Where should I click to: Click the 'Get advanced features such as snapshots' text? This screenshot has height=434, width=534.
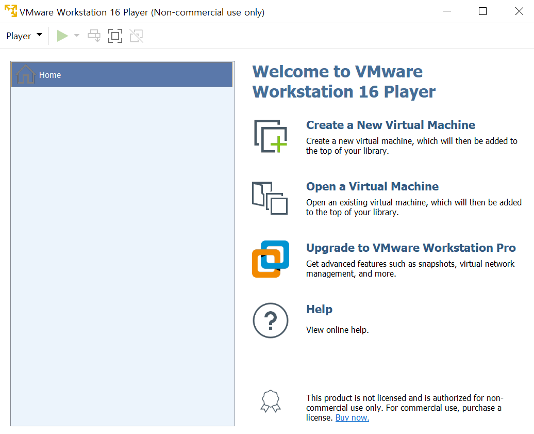pos(410,269)
